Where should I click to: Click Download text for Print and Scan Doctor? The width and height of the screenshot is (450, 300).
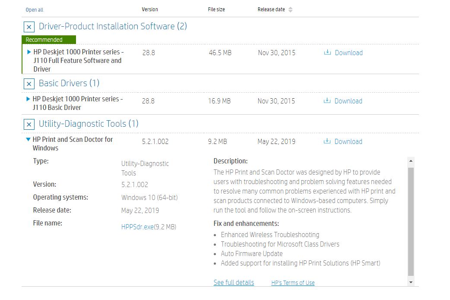click(x=348, y=141)
